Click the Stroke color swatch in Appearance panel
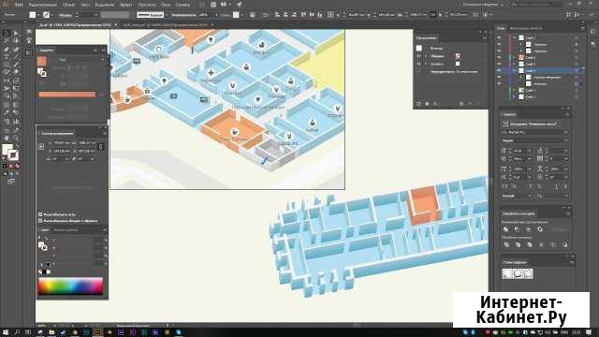 click(x=458, y=56)
